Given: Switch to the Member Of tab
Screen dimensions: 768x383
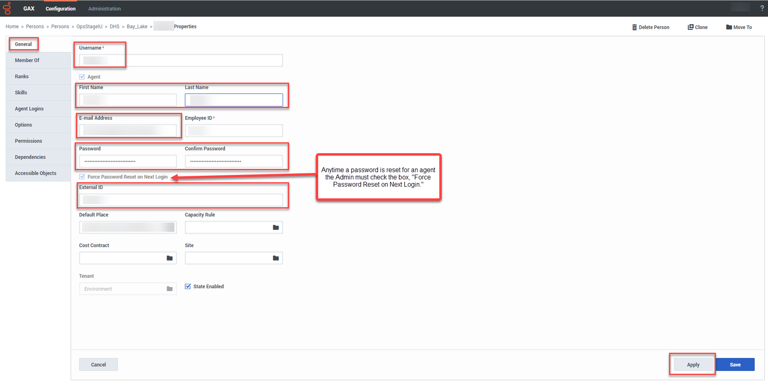Looking at the screenshot, I should point(27,61).
